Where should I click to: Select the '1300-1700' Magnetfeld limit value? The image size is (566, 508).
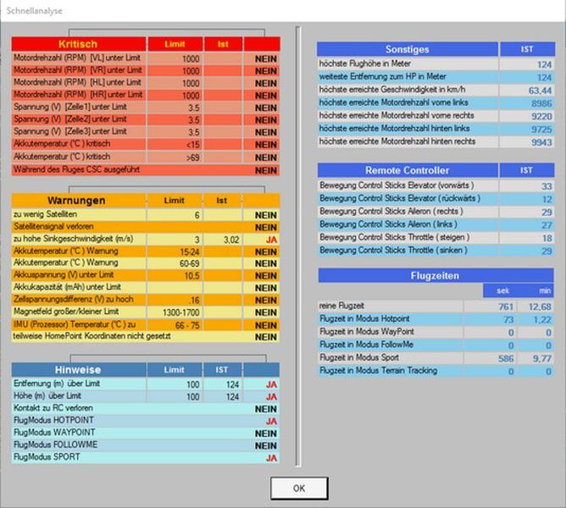pos(181,312)
